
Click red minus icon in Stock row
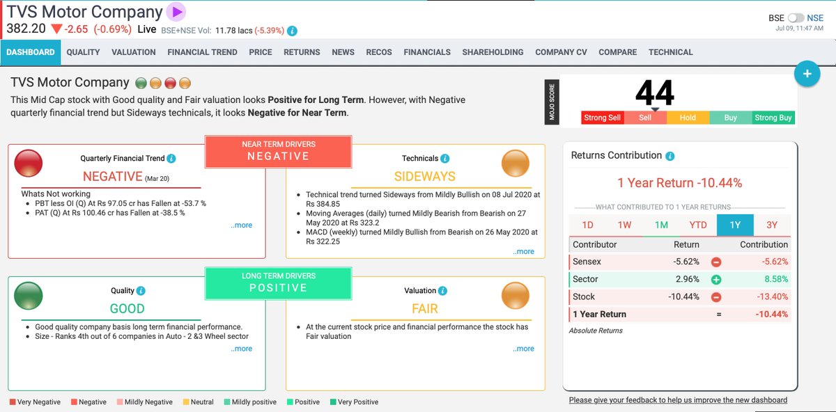pyautogui.click(x=716, y=297)
